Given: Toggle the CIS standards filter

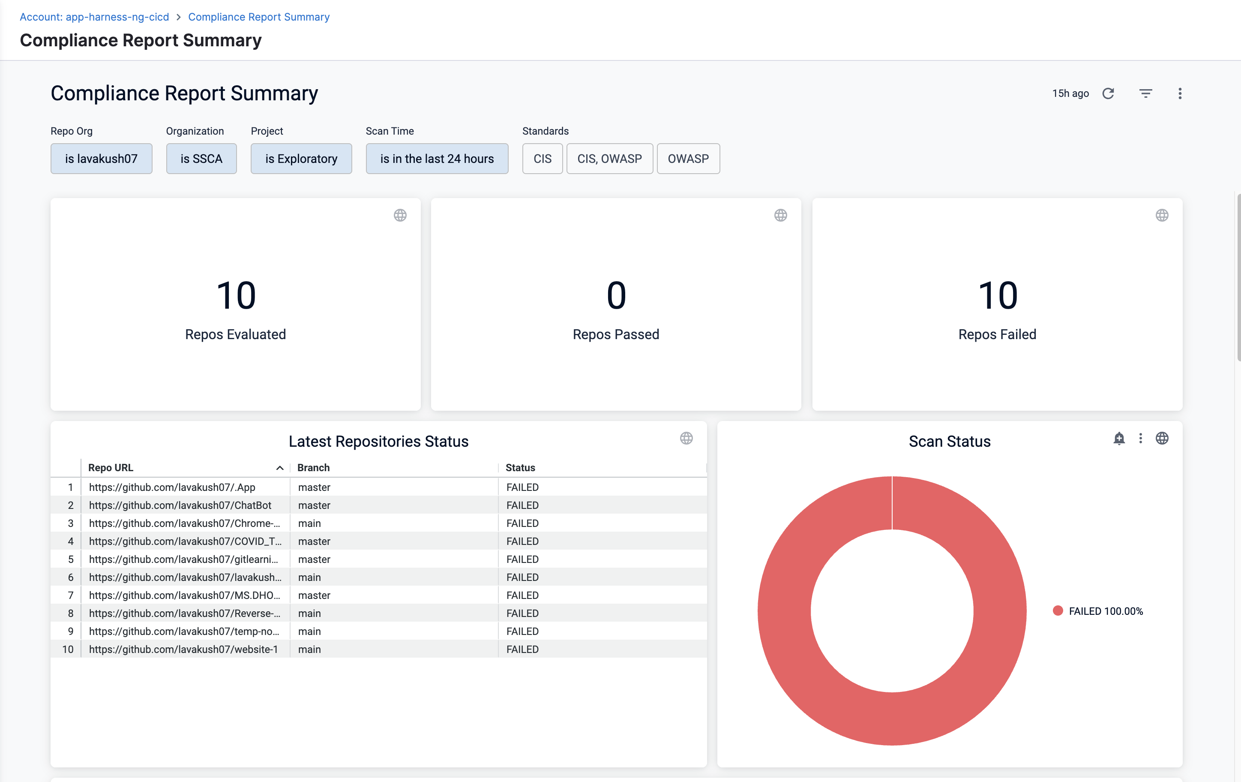Looking at the screenshot, I should coord(542,159).
